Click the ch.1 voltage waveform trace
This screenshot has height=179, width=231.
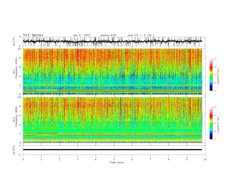point(112,41)
